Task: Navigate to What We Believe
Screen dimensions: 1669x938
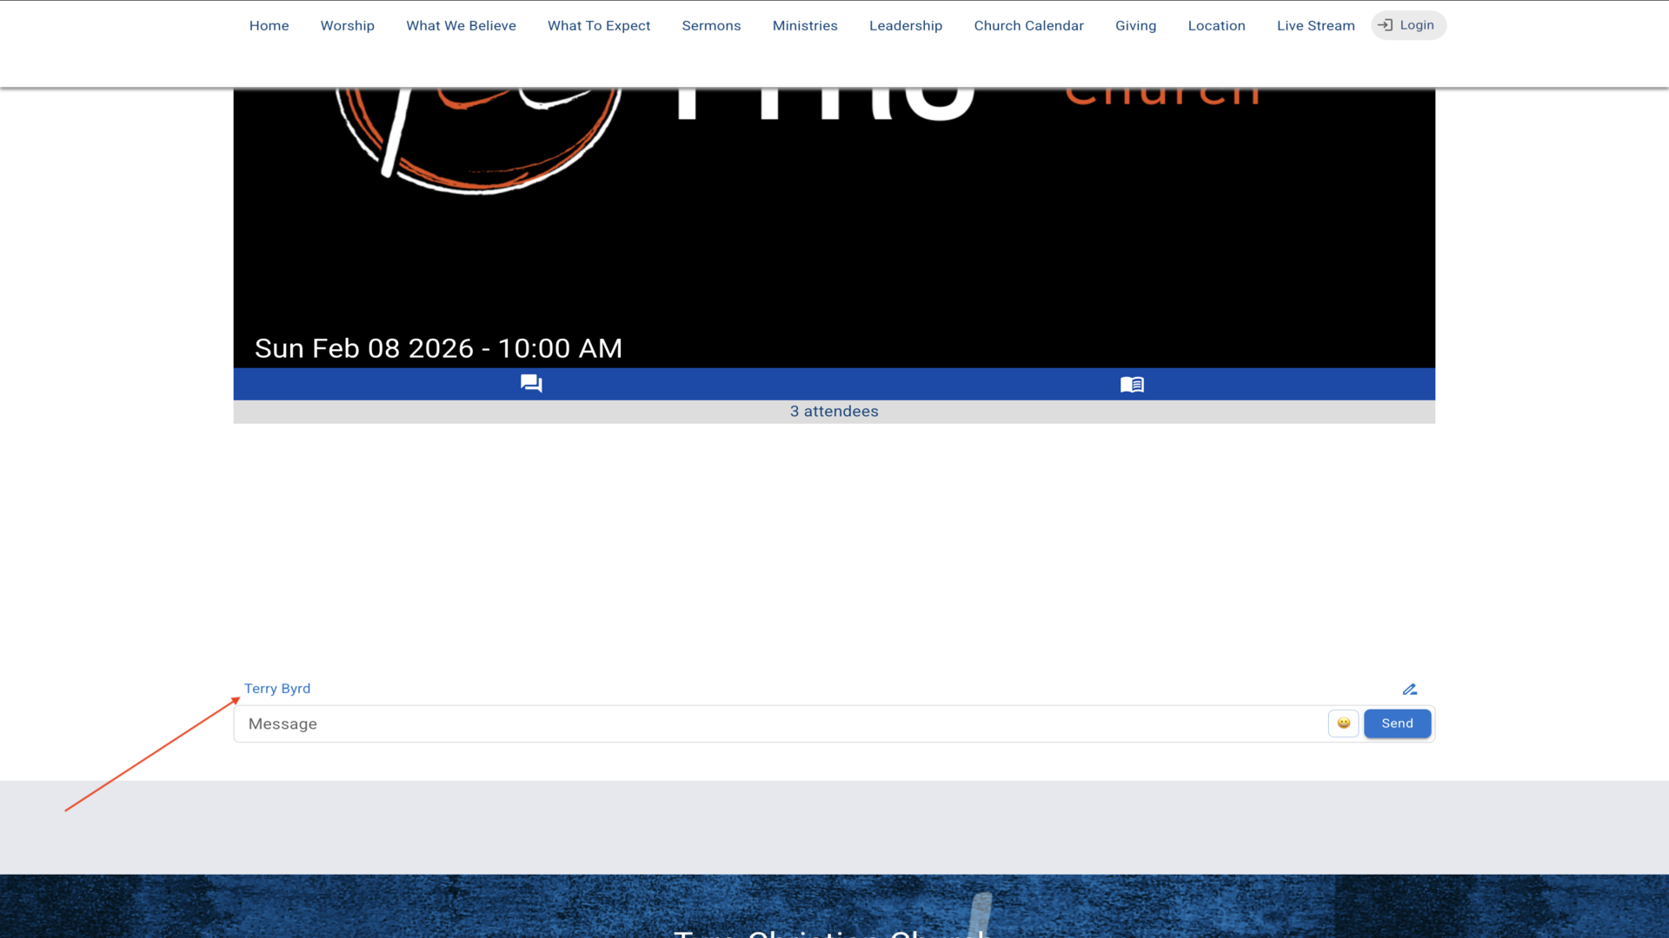Action: 461,26
